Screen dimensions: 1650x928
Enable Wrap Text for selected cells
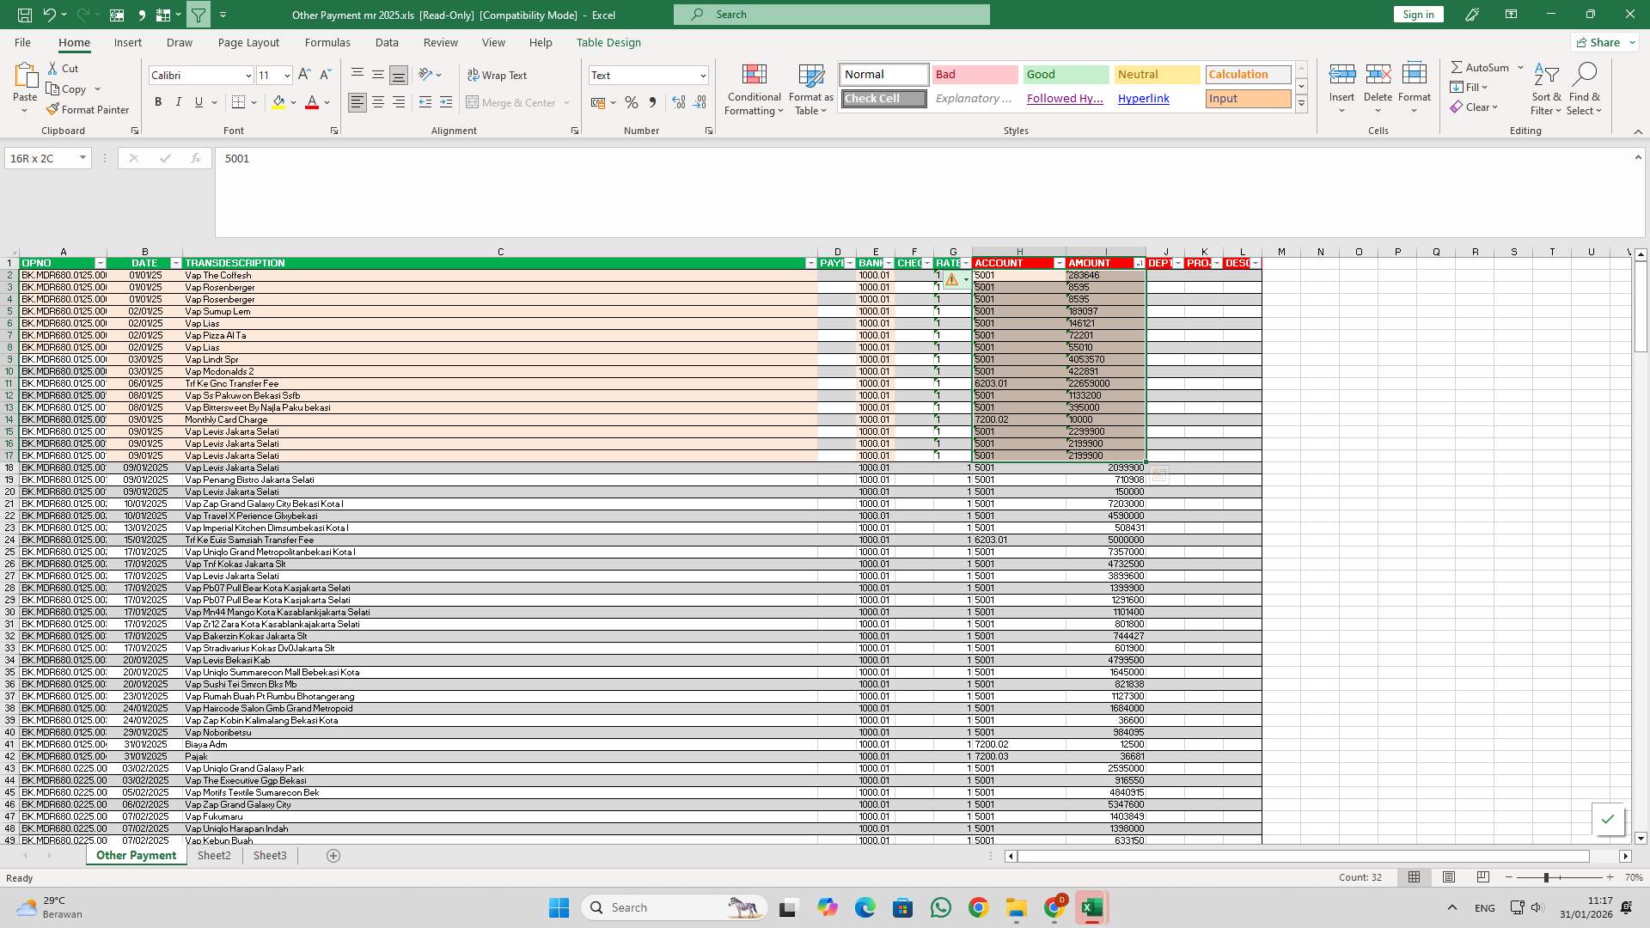pyautogui.click(x=498, y=75)
